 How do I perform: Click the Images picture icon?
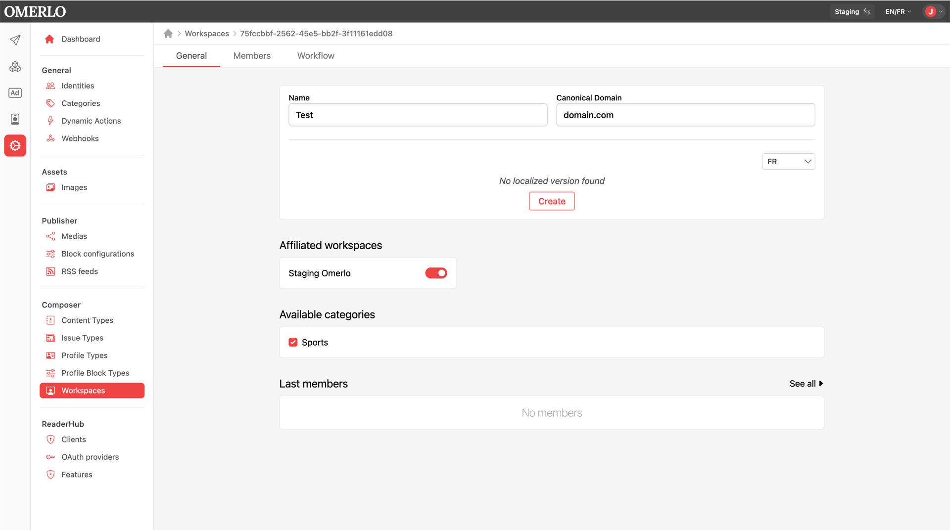pyautogui.click(x=50, y=187)
